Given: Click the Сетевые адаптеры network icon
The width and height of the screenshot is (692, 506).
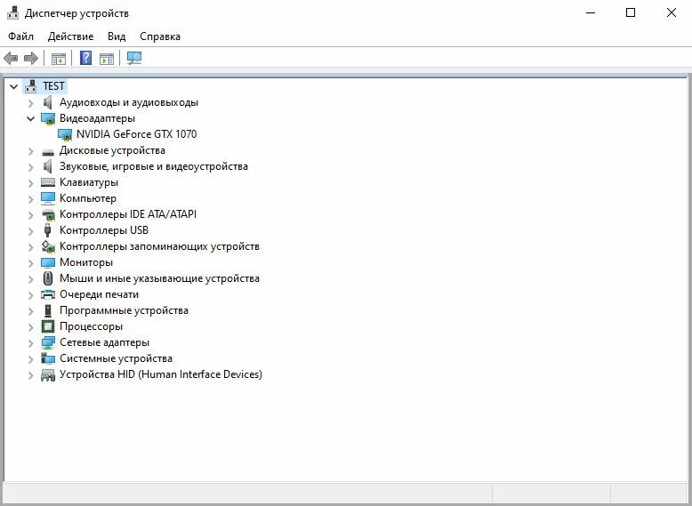Looking at the screenshot, I should [x=48, y=342].
